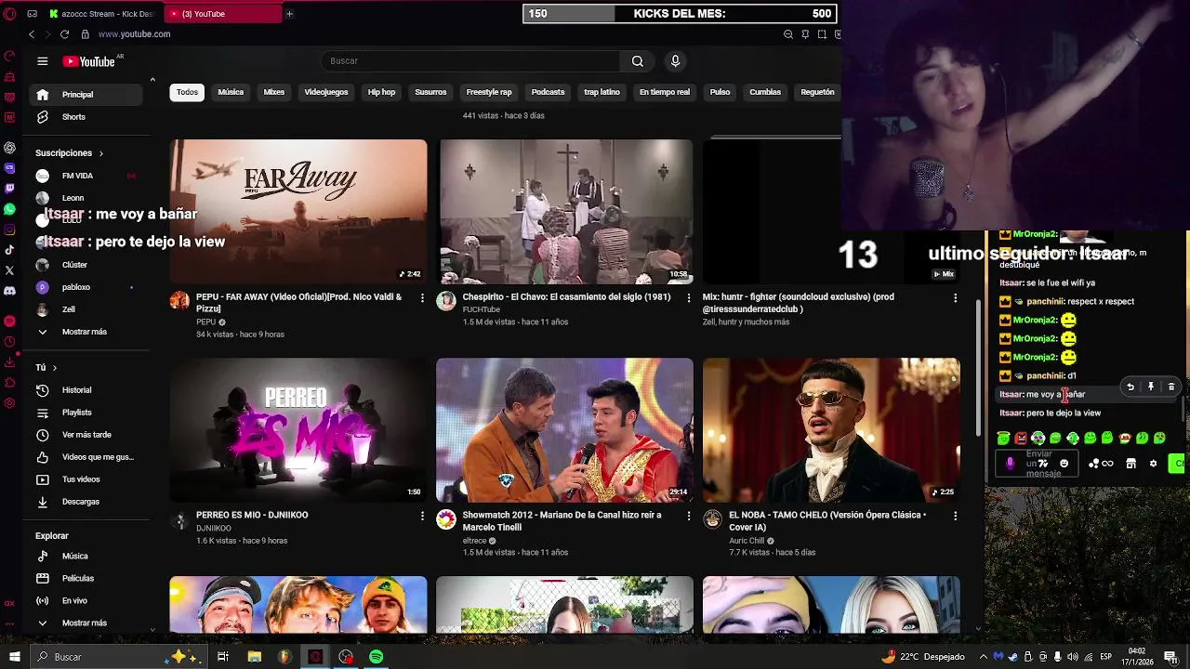Select the Freestyle rap filter chip
The height and width of the screenshot is (669, 1190).
click(489, 92)
